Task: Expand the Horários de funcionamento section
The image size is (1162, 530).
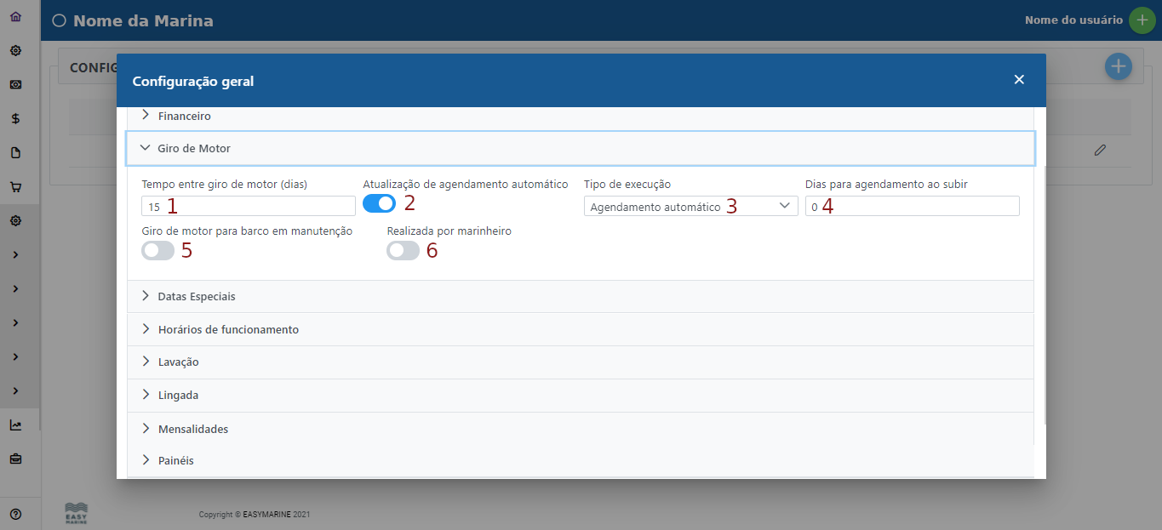Action: coord(228,329)
